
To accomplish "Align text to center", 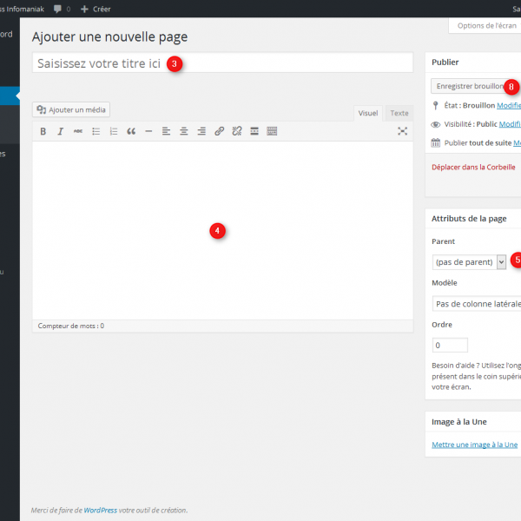I will point(184,131).
